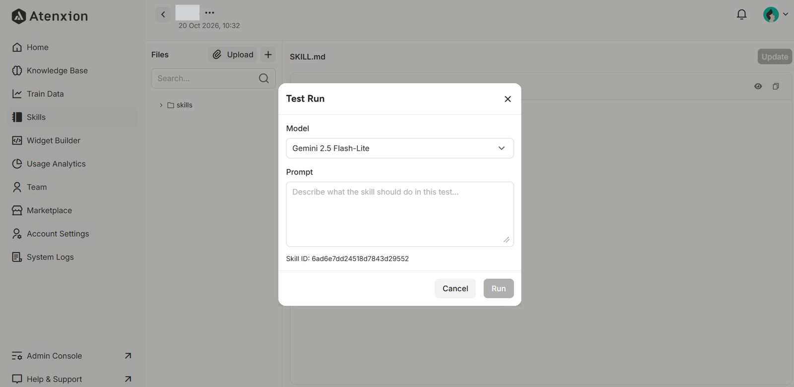Copy SKILL.md content icon
Viewport: 794px width, 387px height.
coord(776,86)
